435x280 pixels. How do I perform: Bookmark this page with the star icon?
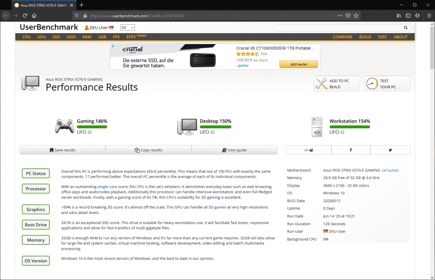(356, 15)
